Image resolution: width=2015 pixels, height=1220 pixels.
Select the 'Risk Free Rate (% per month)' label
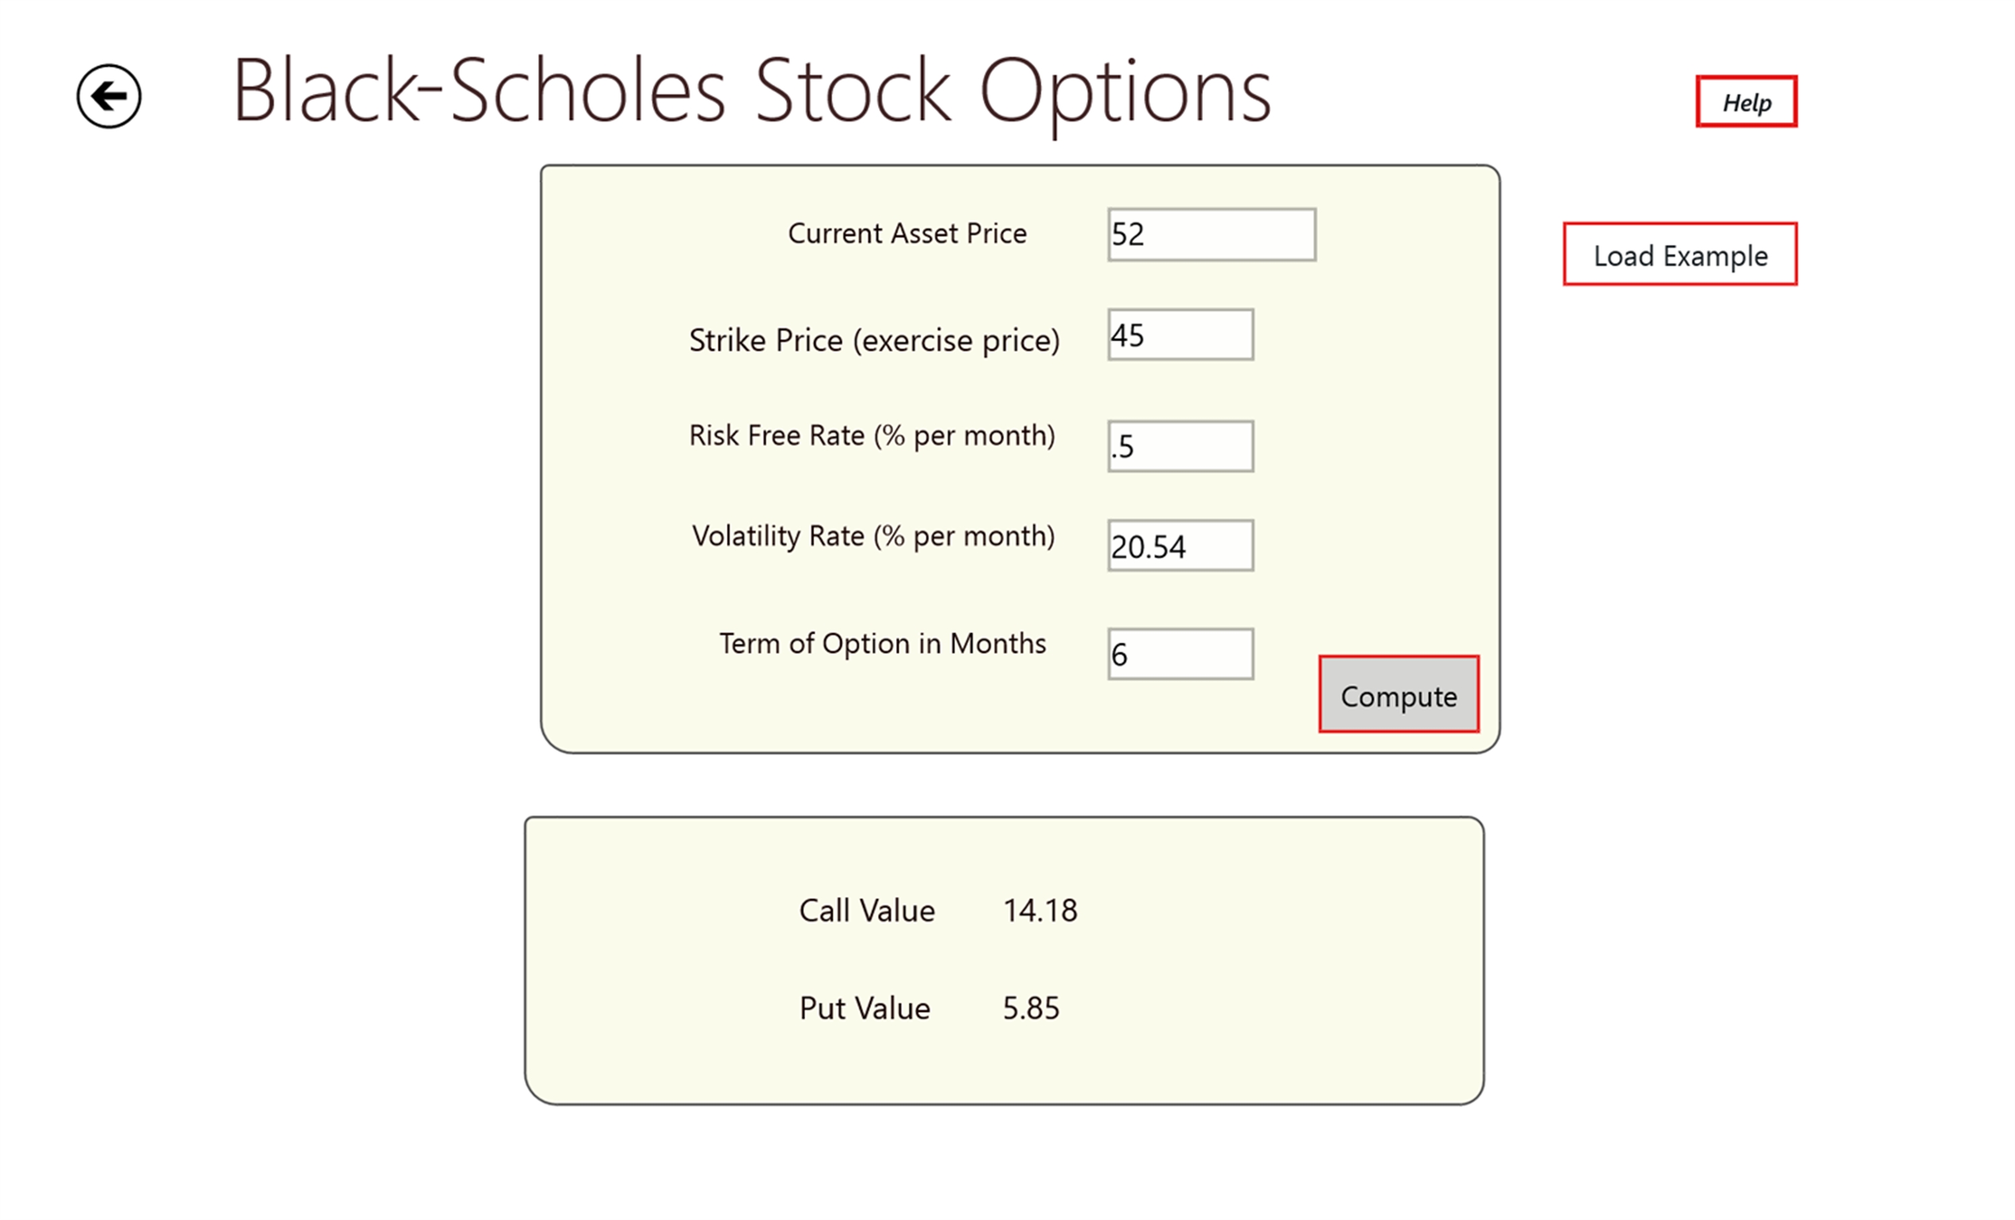tap(872, 436)
